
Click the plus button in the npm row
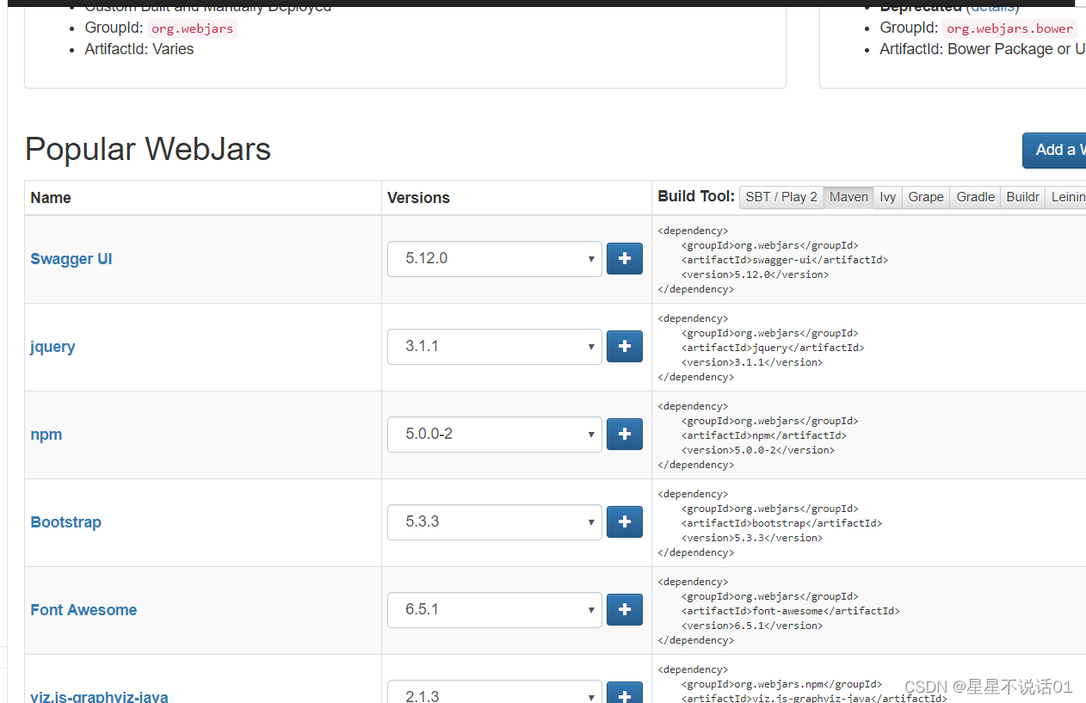625,434
